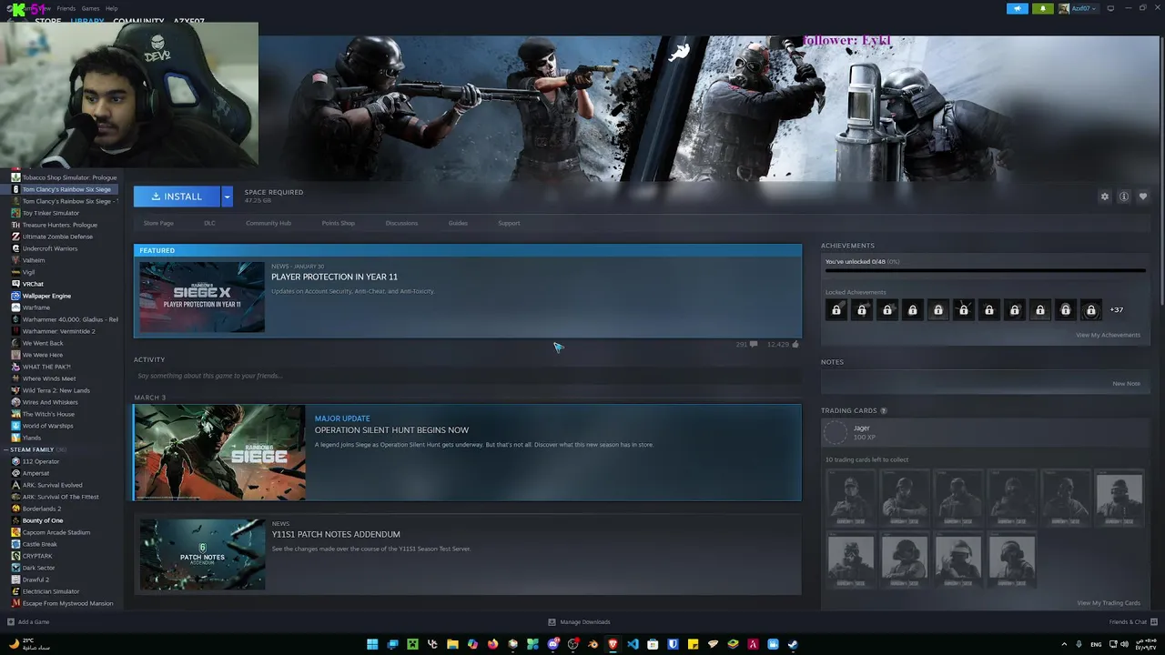Select the Jager badge icon
1165x655 pixels.
[836, 432]
